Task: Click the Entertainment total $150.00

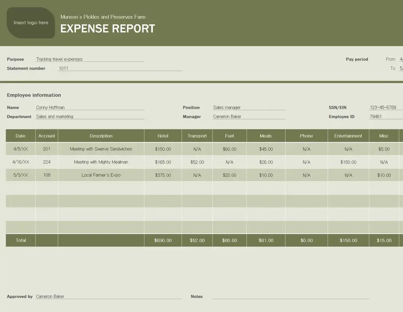Action: point(348,240)
